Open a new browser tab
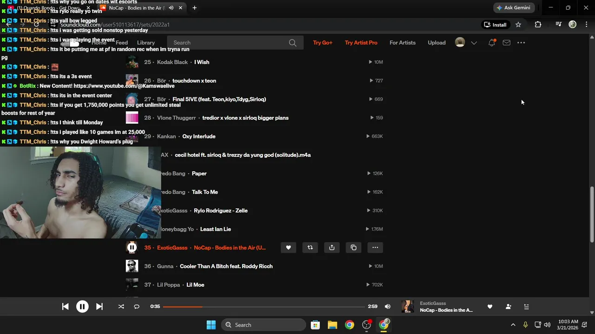This screenshot has width=595, height=334. click(x=194, y=8)
